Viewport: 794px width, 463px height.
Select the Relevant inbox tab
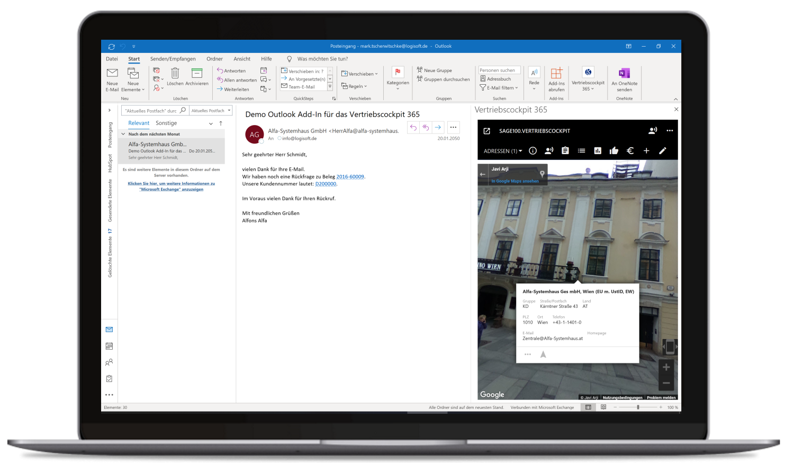coord(139,123)
